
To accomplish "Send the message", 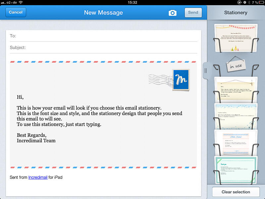I will pos(193,12).
